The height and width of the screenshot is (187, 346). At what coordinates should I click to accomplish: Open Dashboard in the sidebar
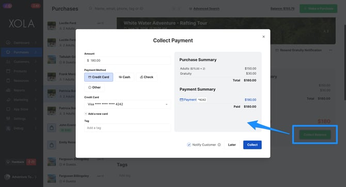tap(21, 42)
